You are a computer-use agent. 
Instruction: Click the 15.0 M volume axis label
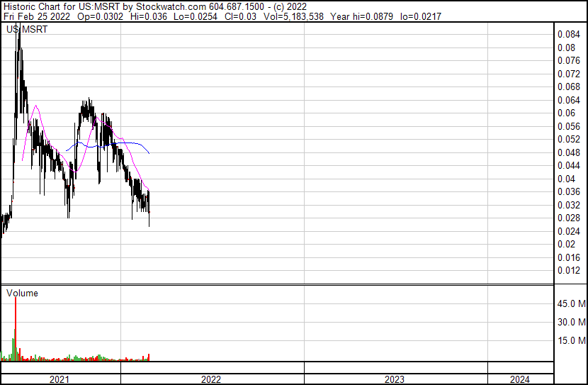(x=572, y=341)
